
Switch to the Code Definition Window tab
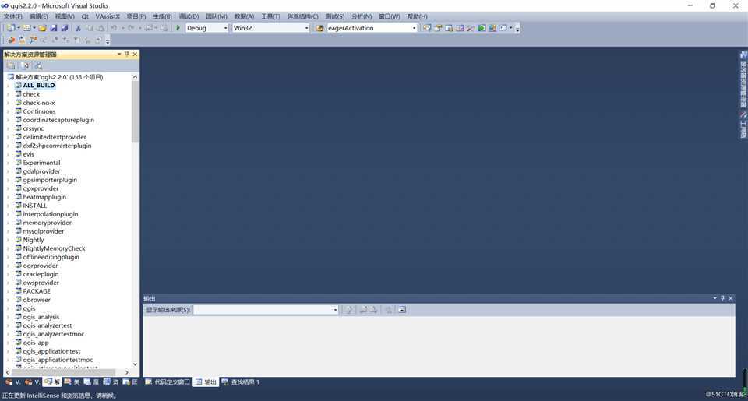coord(168,382)
